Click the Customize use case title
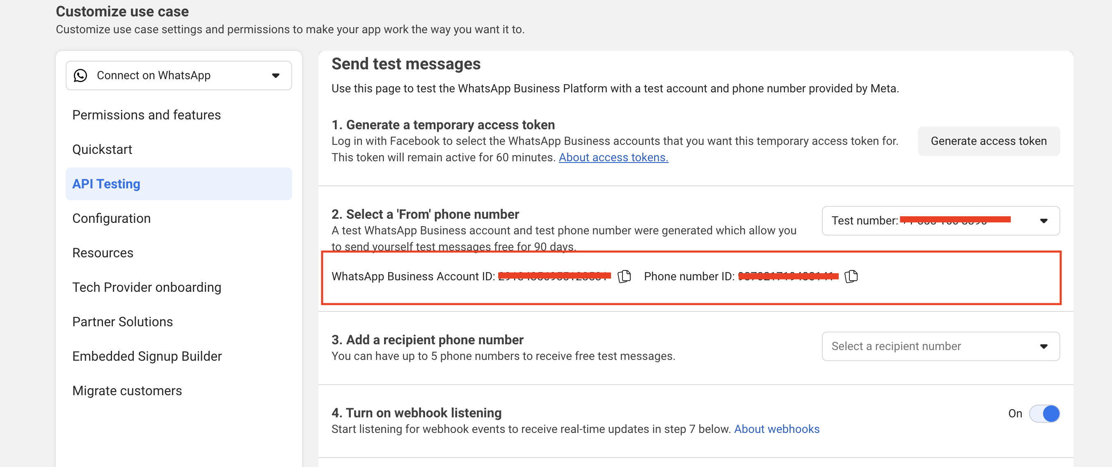Screen dimensions: 1112x467 (x=122, y=11)
